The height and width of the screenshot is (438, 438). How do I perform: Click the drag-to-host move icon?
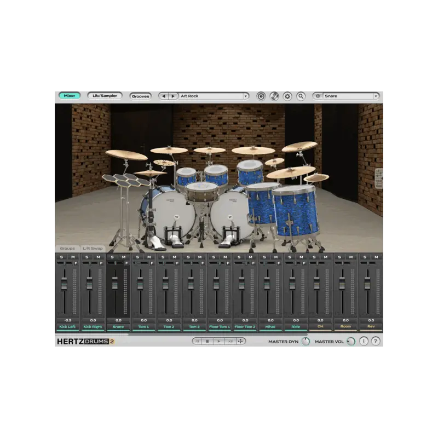(x=240, y=341)
